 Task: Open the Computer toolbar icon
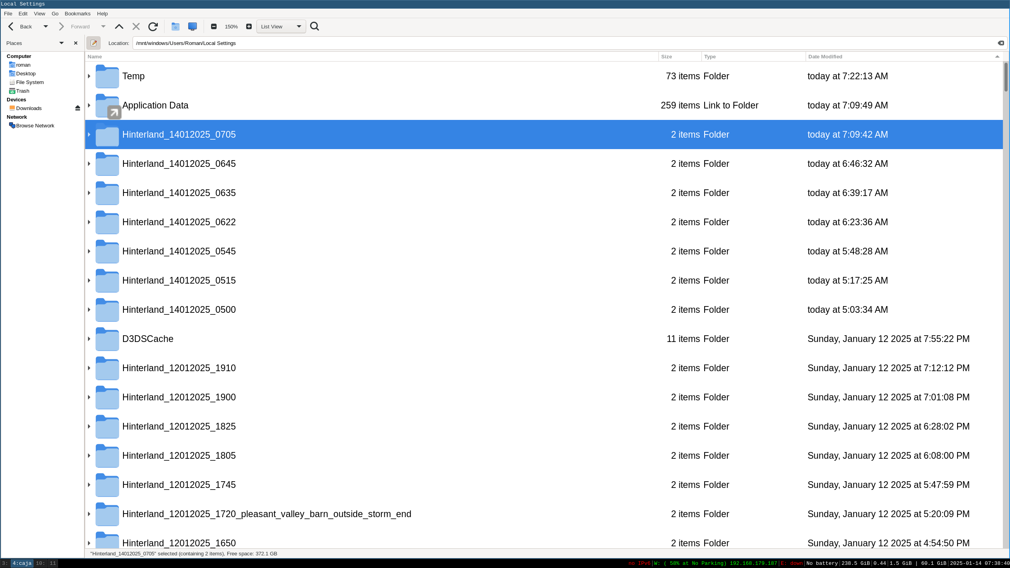coord(193,26)
